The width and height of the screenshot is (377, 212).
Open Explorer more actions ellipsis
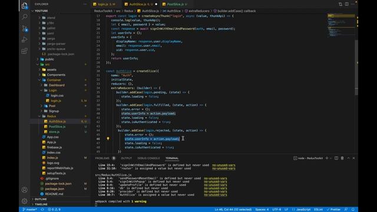(85, 4)
